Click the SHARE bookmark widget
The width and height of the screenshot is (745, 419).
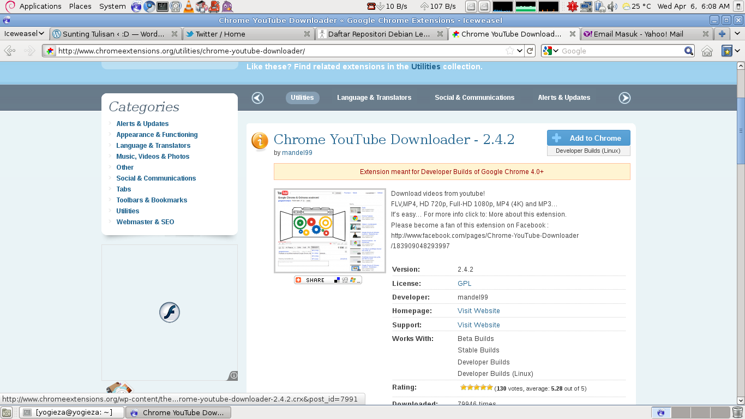(328, 280)
